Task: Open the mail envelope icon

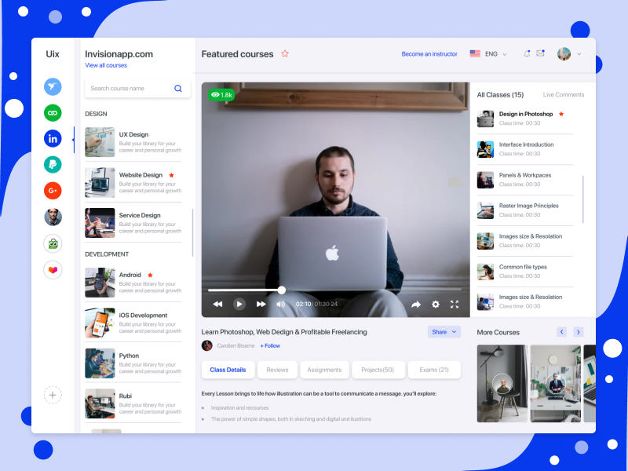Action: [x=540, y=53]
